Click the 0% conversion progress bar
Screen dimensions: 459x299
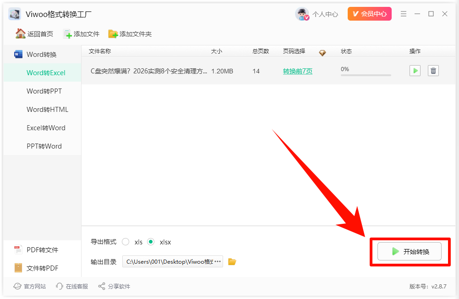[366, 75]
